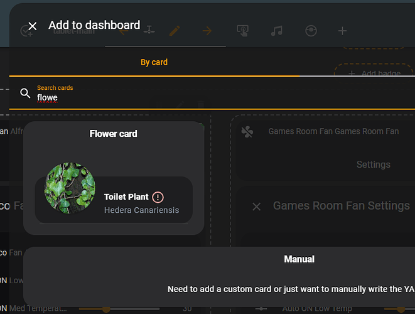Click the dimmed plus icon in toolbar
Viewport: 415px width, 314px height.
coord(342,30)
